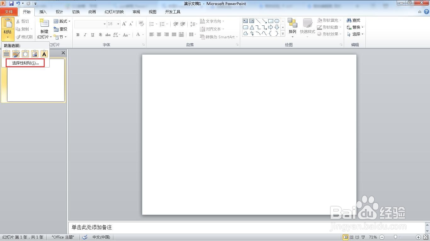Image resolution: width=430 pixels, height=241 pixels.
Task: Open the 排列 arrange dropdown
Action: [x=292, y=28]
